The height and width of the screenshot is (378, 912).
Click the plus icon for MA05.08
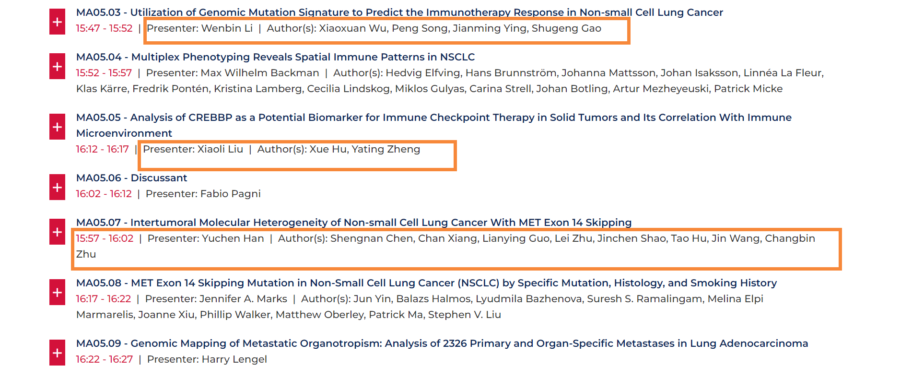click(x=57, y=292)
